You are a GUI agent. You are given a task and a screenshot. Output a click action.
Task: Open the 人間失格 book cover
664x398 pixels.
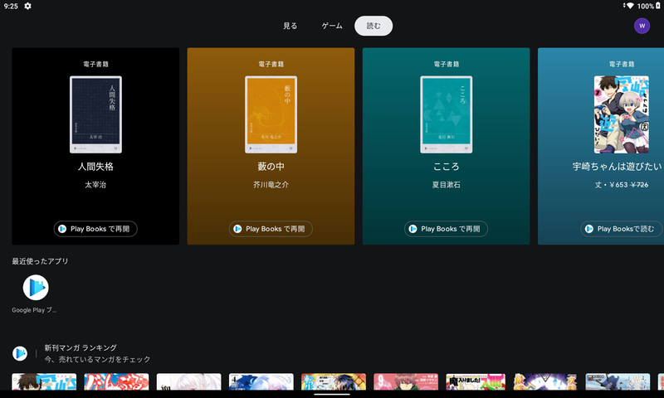[95, 114]
